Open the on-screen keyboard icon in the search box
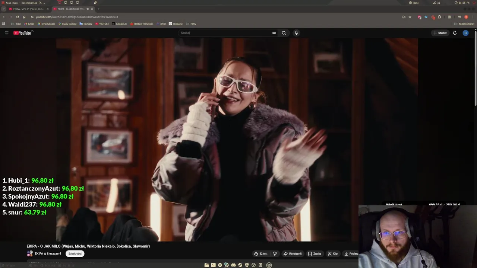 point(274,33)
